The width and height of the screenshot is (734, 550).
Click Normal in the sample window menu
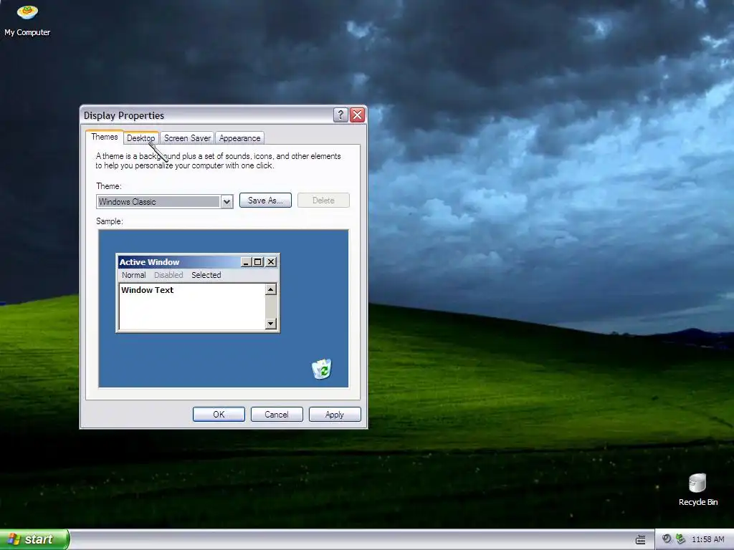134,275
